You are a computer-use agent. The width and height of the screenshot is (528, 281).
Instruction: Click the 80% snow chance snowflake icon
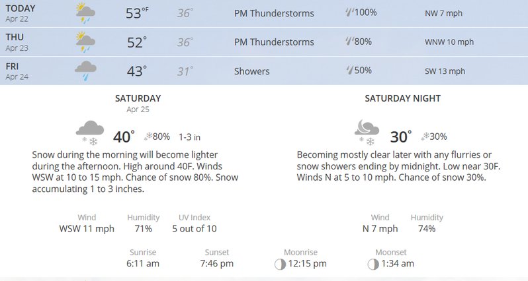click(148, 137)
